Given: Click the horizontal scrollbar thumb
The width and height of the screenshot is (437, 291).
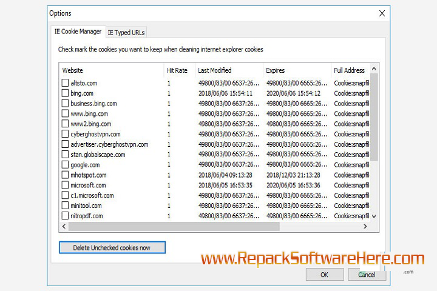Looking at the screenshot, I should point(174,226).
